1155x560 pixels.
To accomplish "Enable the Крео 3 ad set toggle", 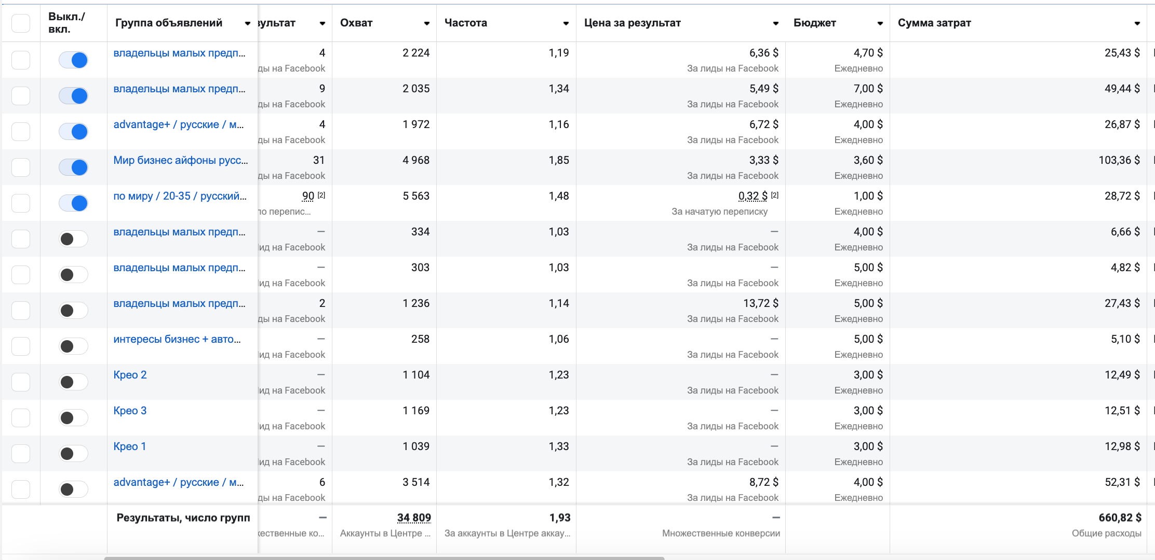I will click(x=73, y=418).
